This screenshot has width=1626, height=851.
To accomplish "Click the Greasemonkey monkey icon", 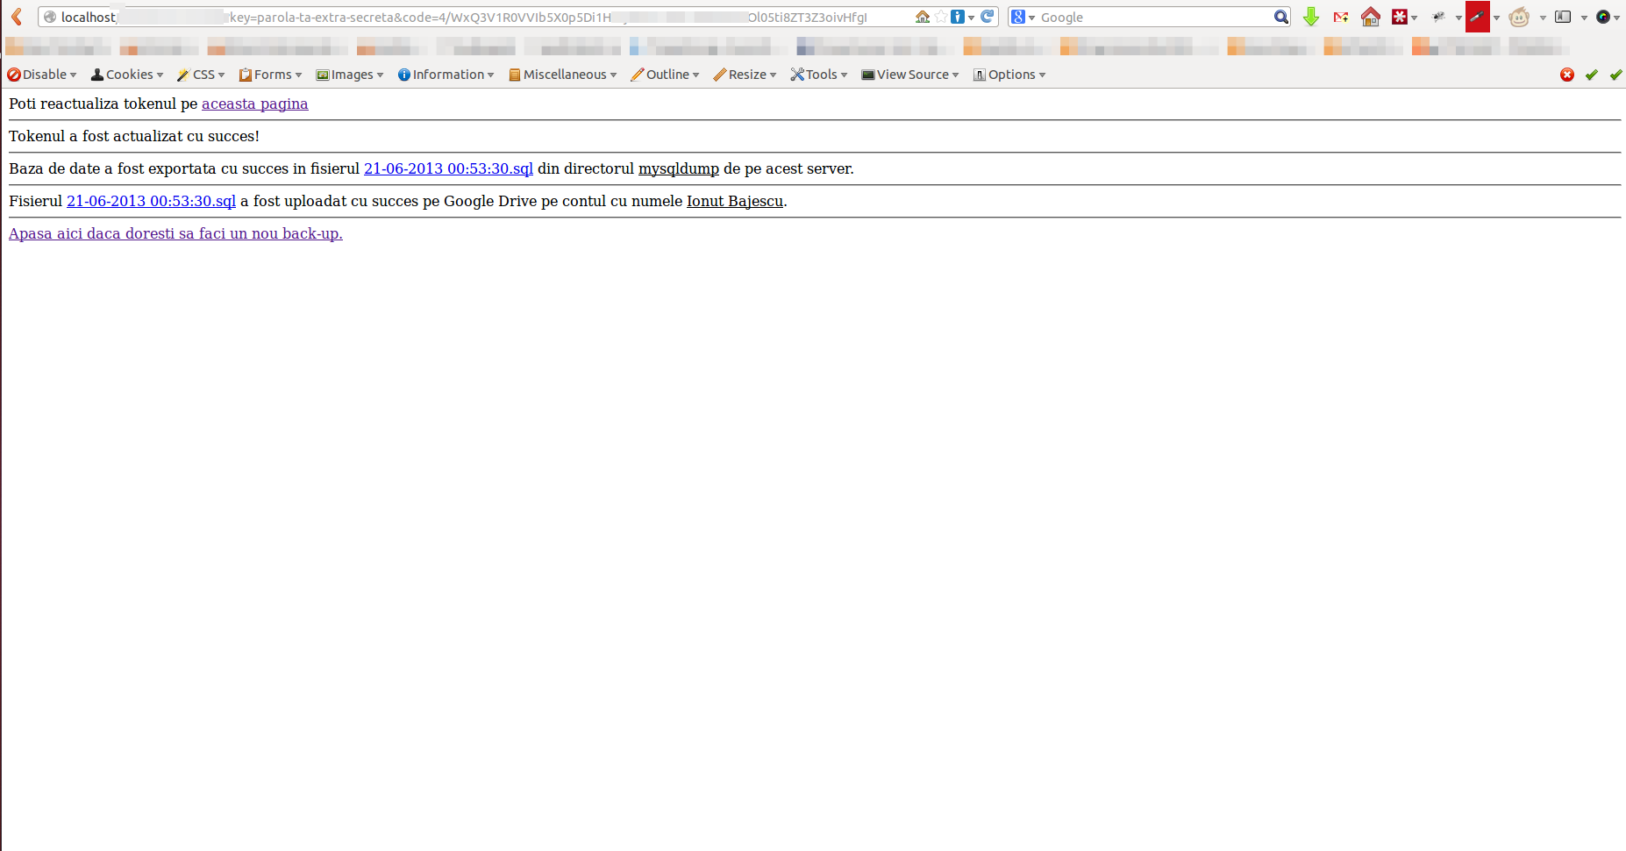I will pos(1520,17).
